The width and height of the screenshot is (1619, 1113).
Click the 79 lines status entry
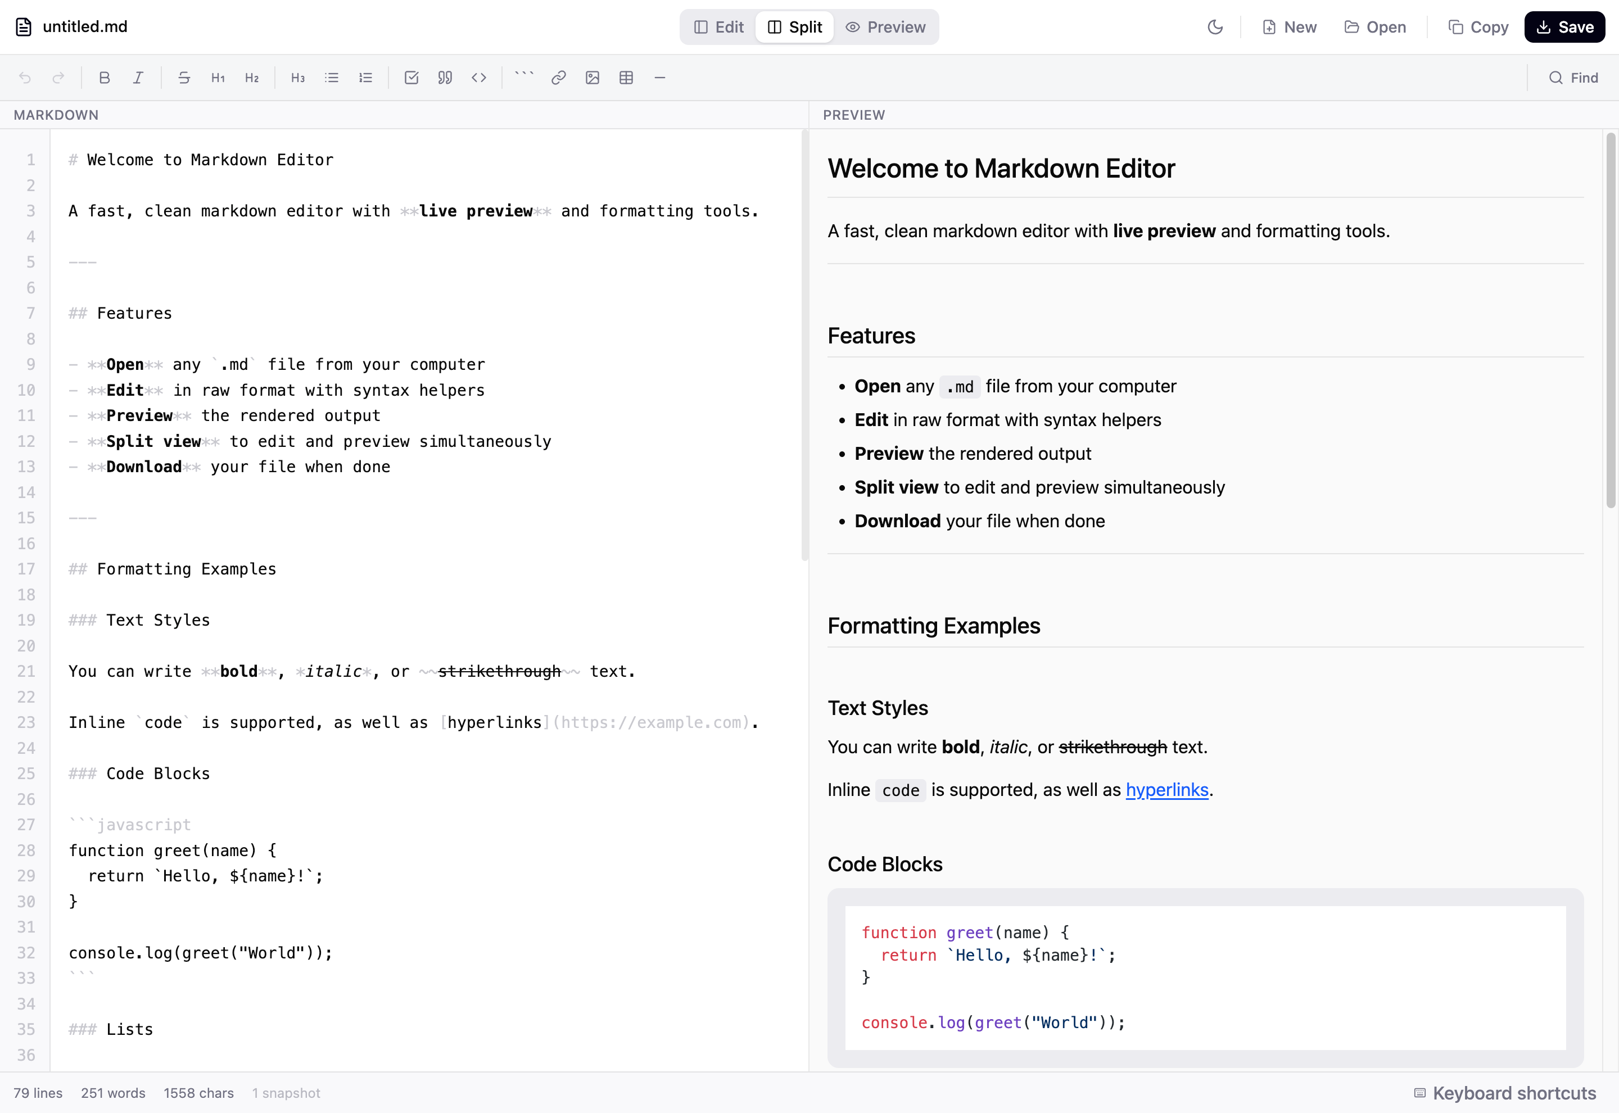point(38,1093)
